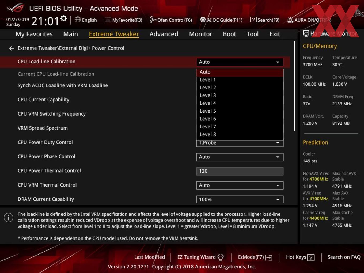Screen dimensions: 364x273
Task: Switch to the Main tab
Action: pos(71,34)
